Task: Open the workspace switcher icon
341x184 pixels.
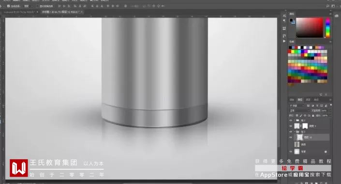Action: tap(333, 6)
